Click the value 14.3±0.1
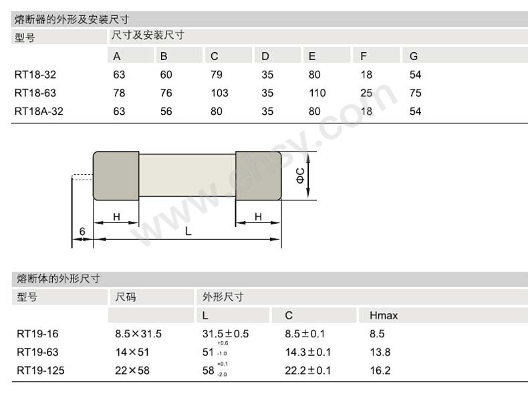Image resolution: width=528 pixels, height=396 pixels. coord(308,353)
